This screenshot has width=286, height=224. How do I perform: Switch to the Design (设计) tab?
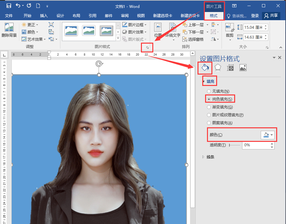pos(60,16)
